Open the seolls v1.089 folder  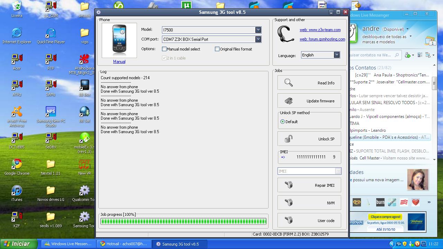coord(51,220)
